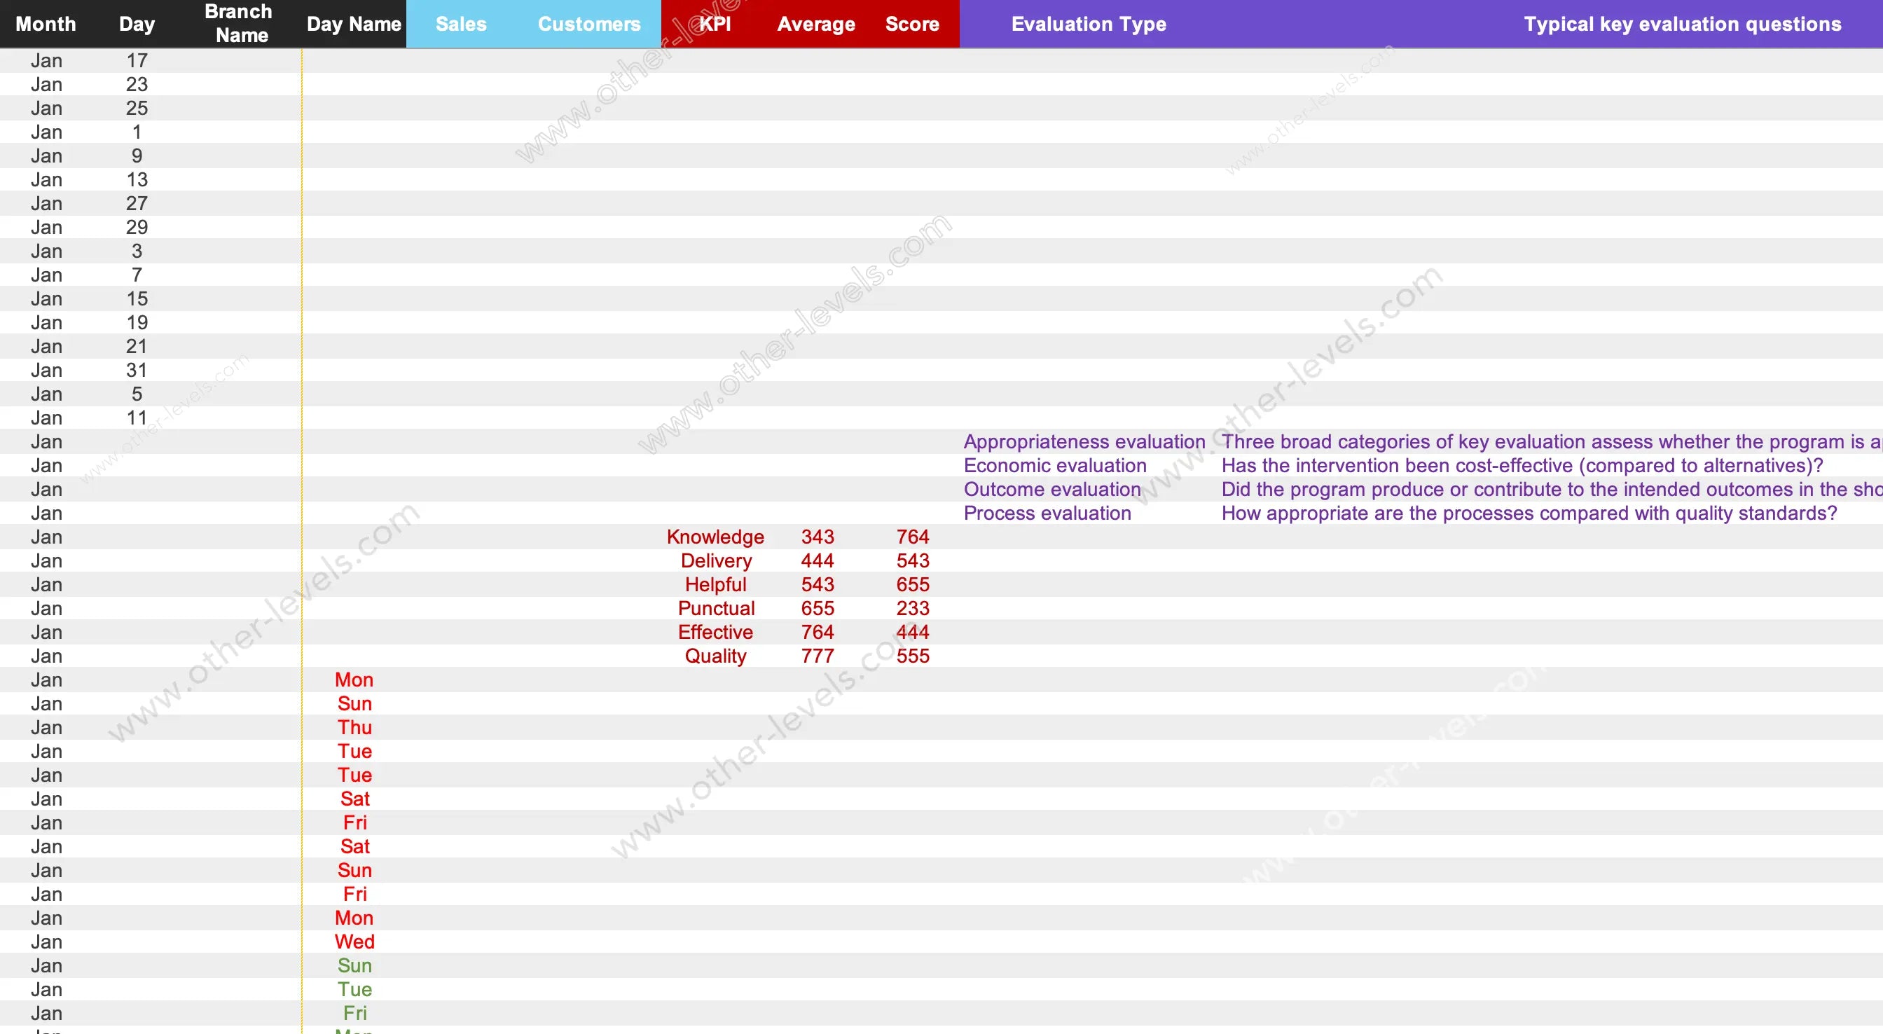Click the Score column header
Viewport: 1883px width, 1034px height.
click(x=911, y=24)
